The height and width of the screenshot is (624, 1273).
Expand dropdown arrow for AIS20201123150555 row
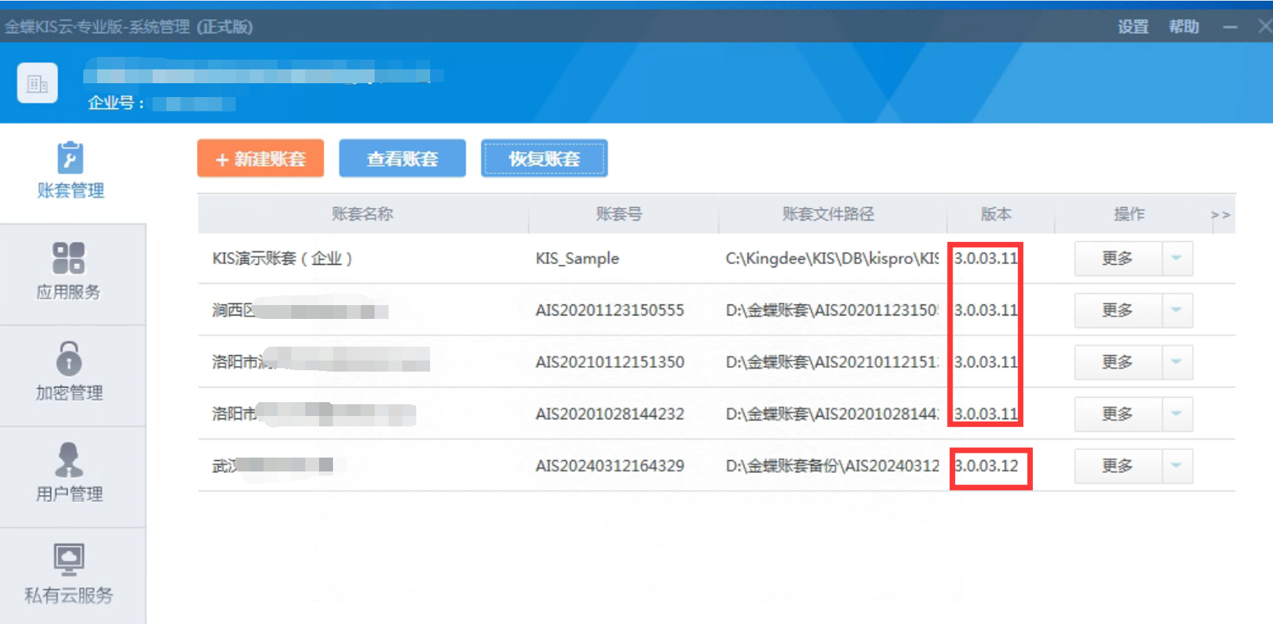tap(1177, 310)
